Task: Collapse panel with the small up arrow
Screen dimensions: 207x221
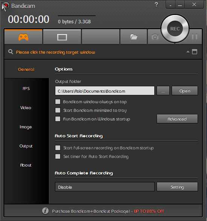Action: click(x=188, y=52)
